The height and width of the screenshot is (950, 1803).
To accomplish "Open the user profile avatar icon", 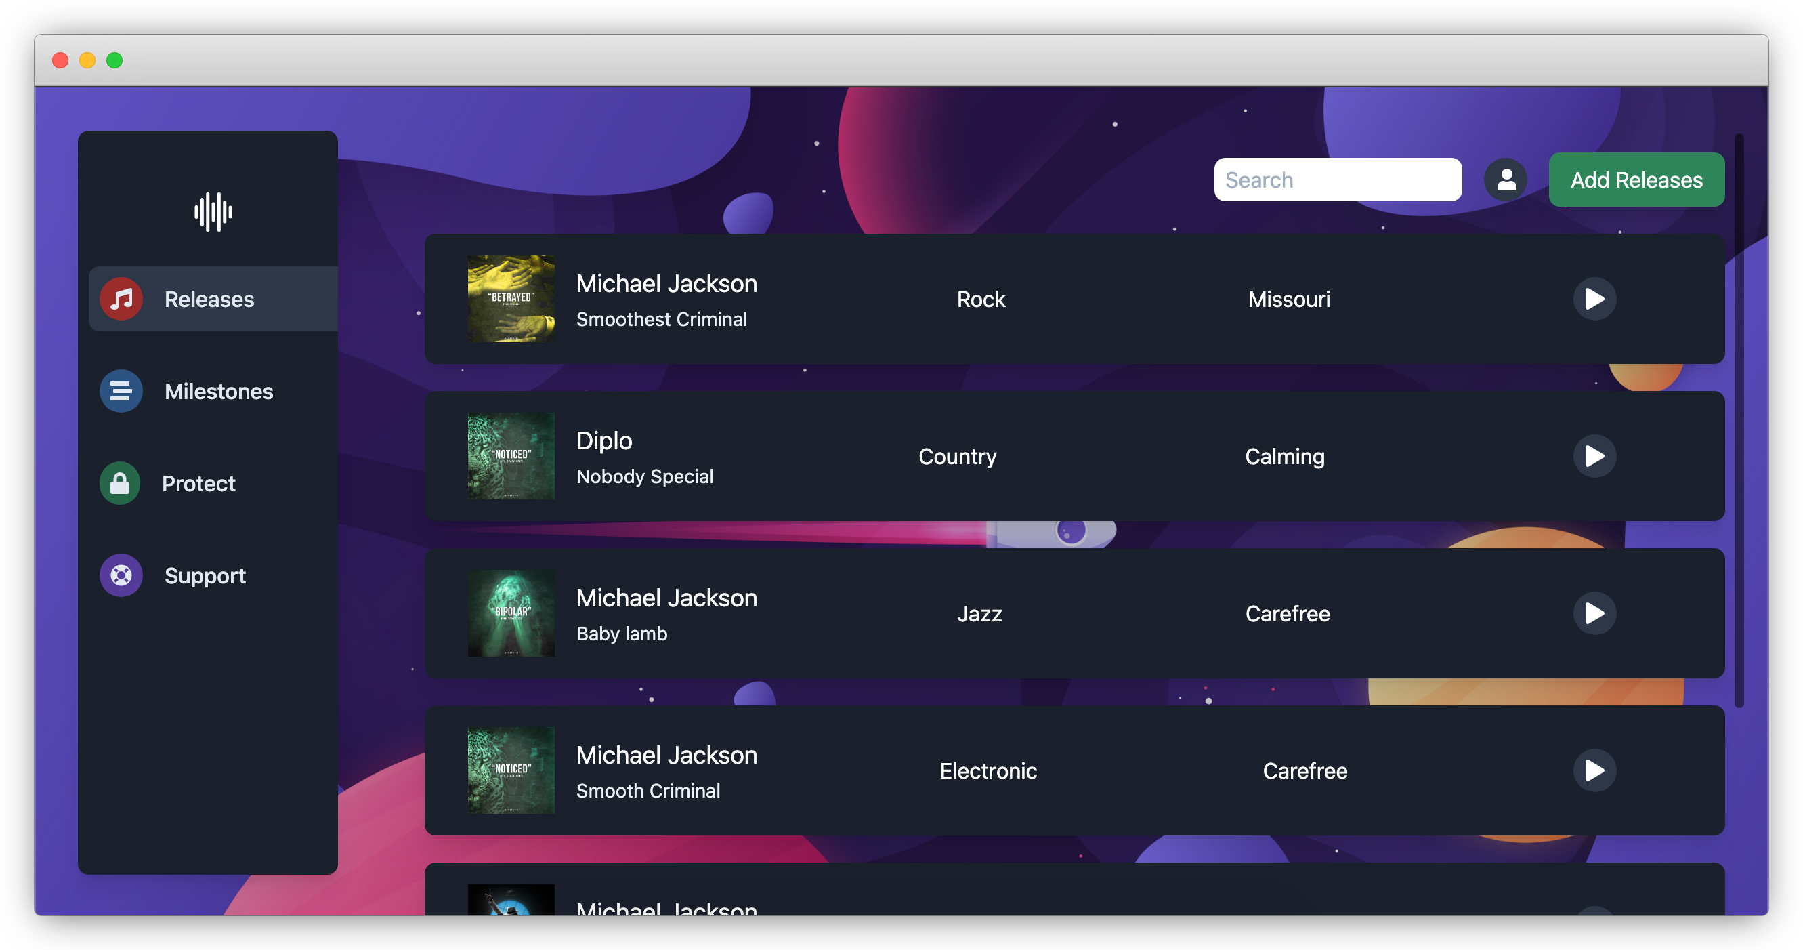I will pyautogui.click(x=1506, y=180).
